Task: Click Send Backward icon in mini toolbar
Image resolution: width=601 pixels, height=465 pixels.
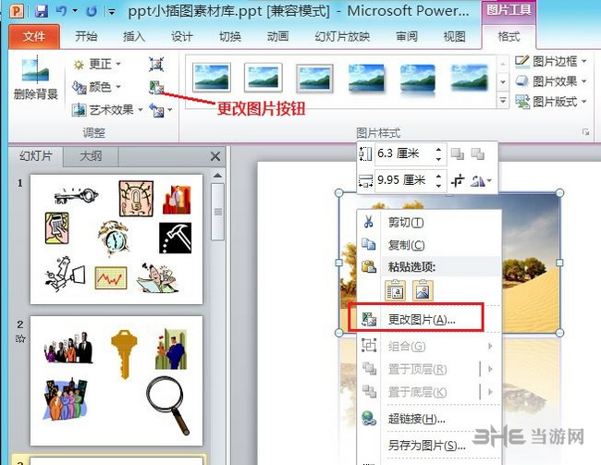Action: [478, 153]
